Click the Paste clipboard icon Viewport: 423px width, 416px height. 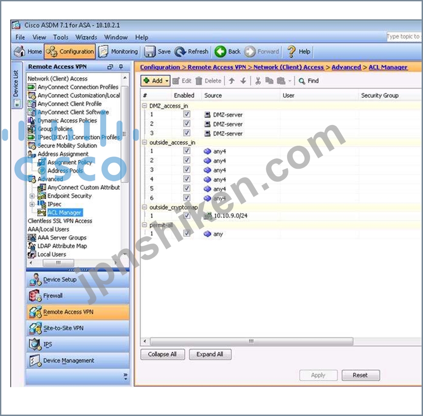pos(281,81)
